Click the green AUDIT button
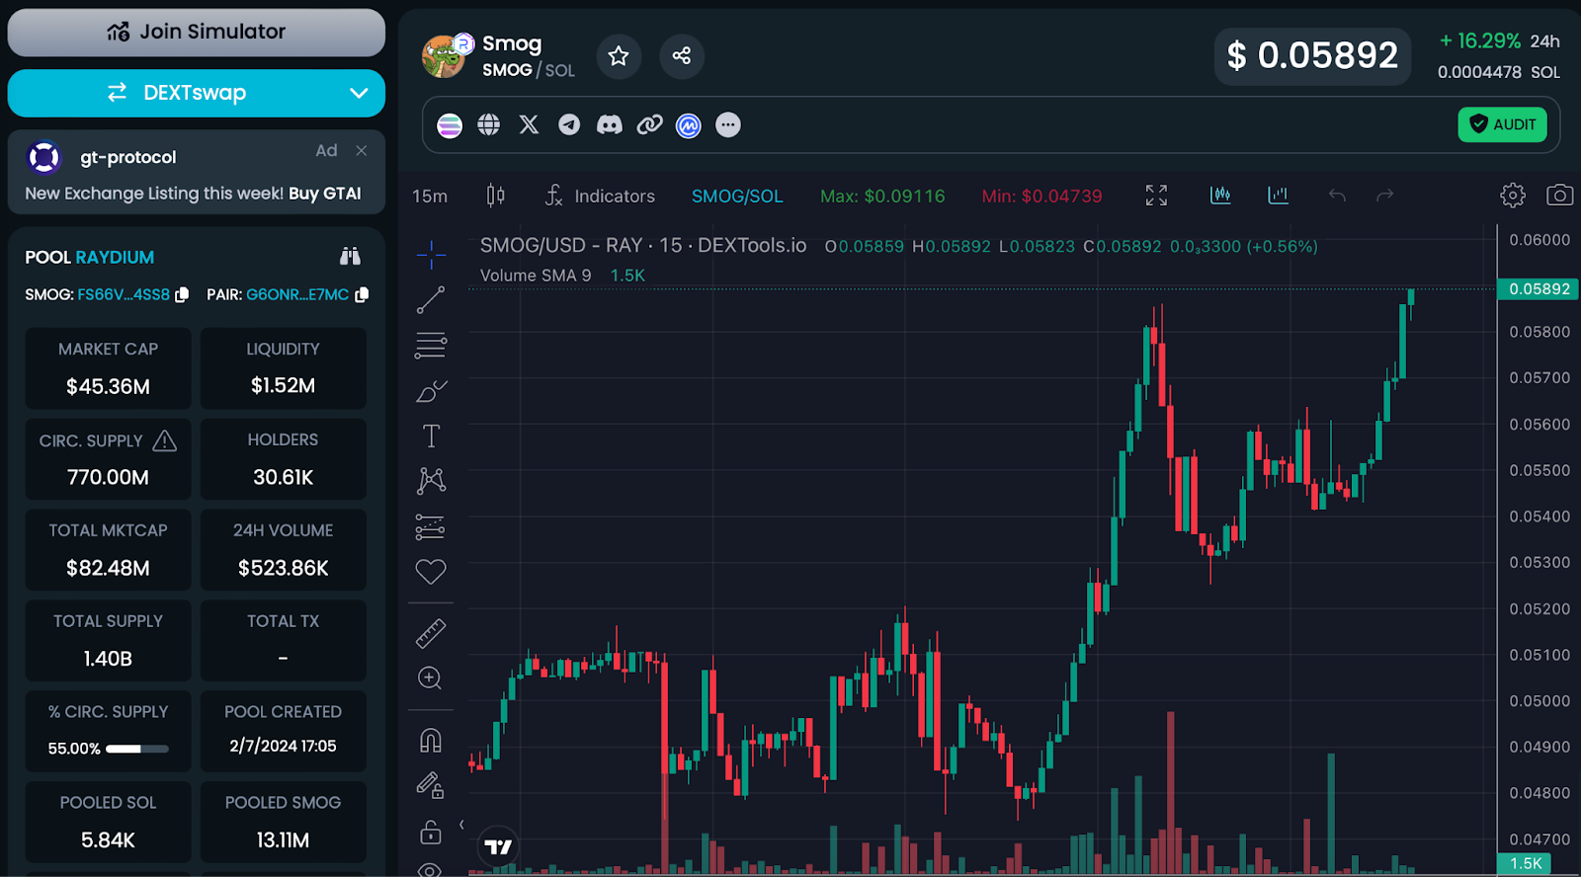1581x877 pixels. (1502, 124)
